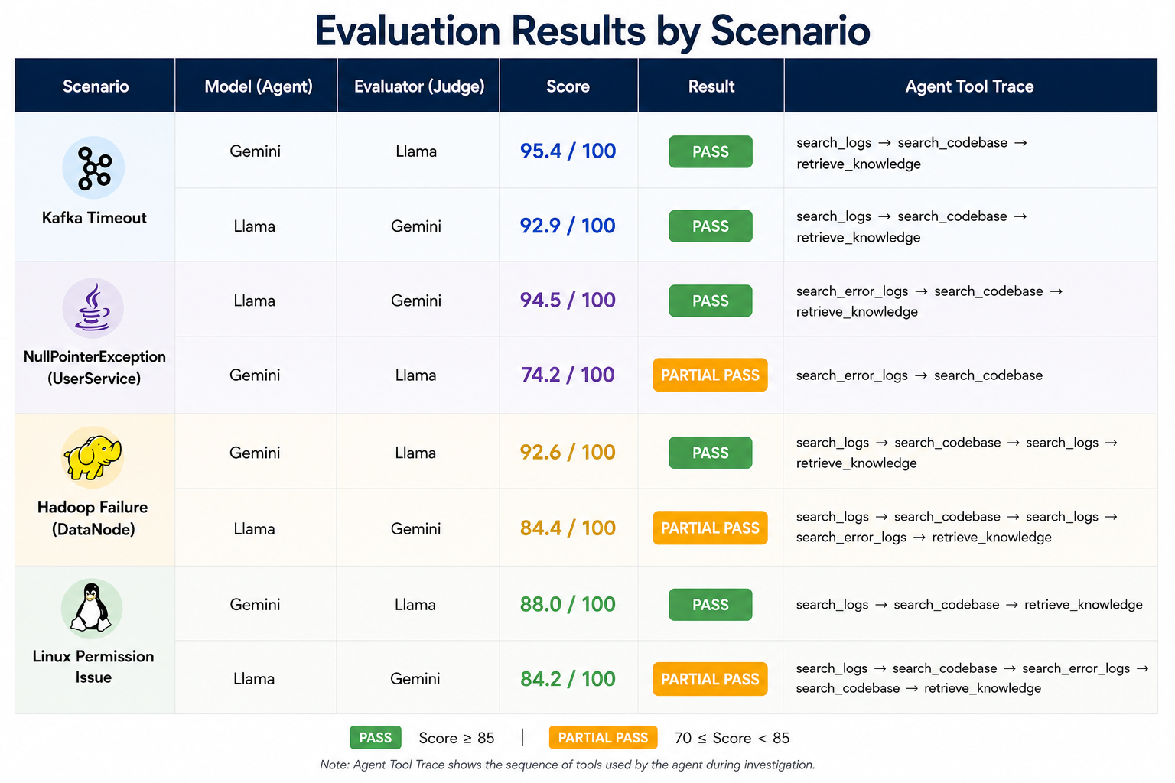Click PARTIAL PASS badge for score 84.4

(710, 528)
